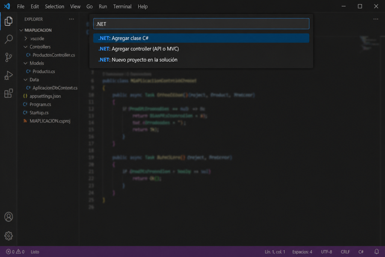Click the C# icon of Producto.cs
Screen dimensions: 385x257
28,72
